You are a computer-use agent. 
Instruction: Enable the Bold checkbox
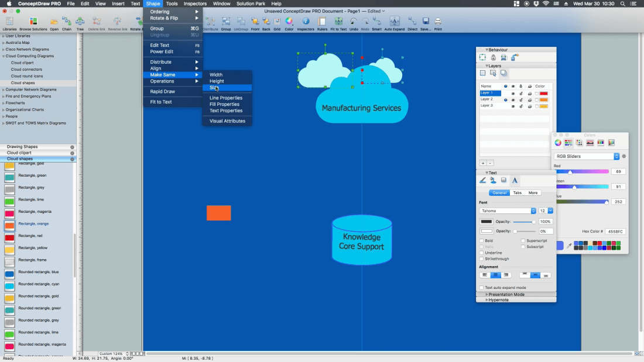pos(482,240)
